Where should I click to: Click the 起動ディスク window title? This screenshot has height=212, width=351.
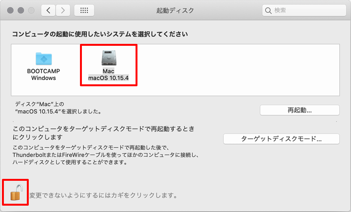[175, 11]
